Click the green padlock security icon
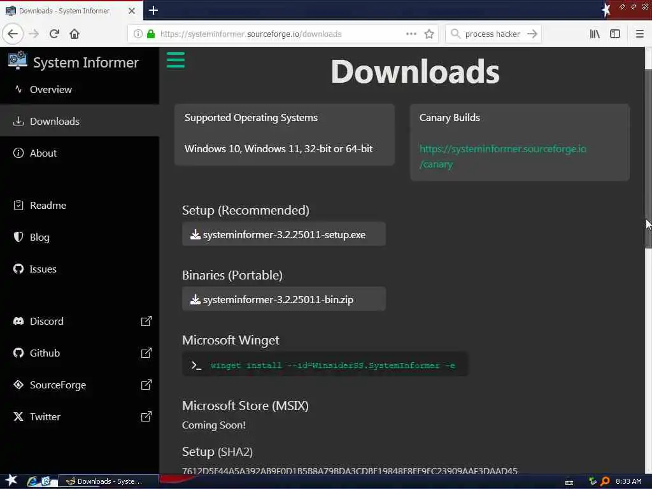652x489 pixels. [x=151, y=34]
